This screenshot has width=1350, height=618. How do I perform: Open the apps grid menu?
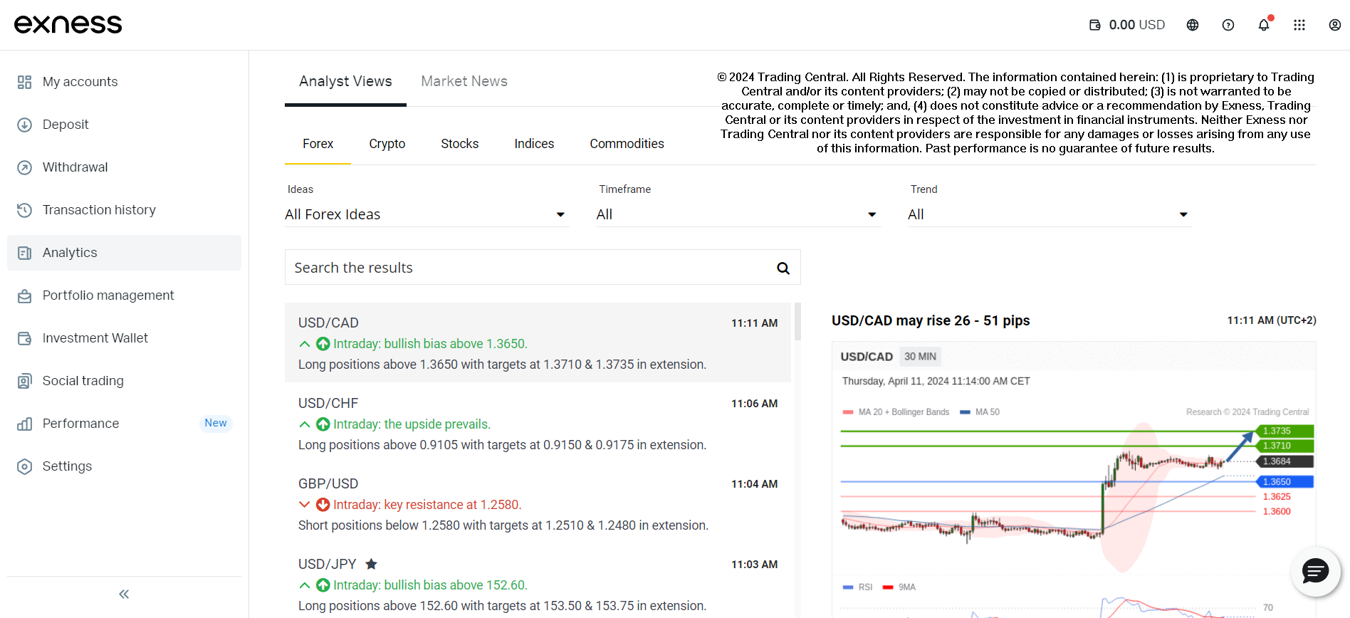pos(1299,25)
